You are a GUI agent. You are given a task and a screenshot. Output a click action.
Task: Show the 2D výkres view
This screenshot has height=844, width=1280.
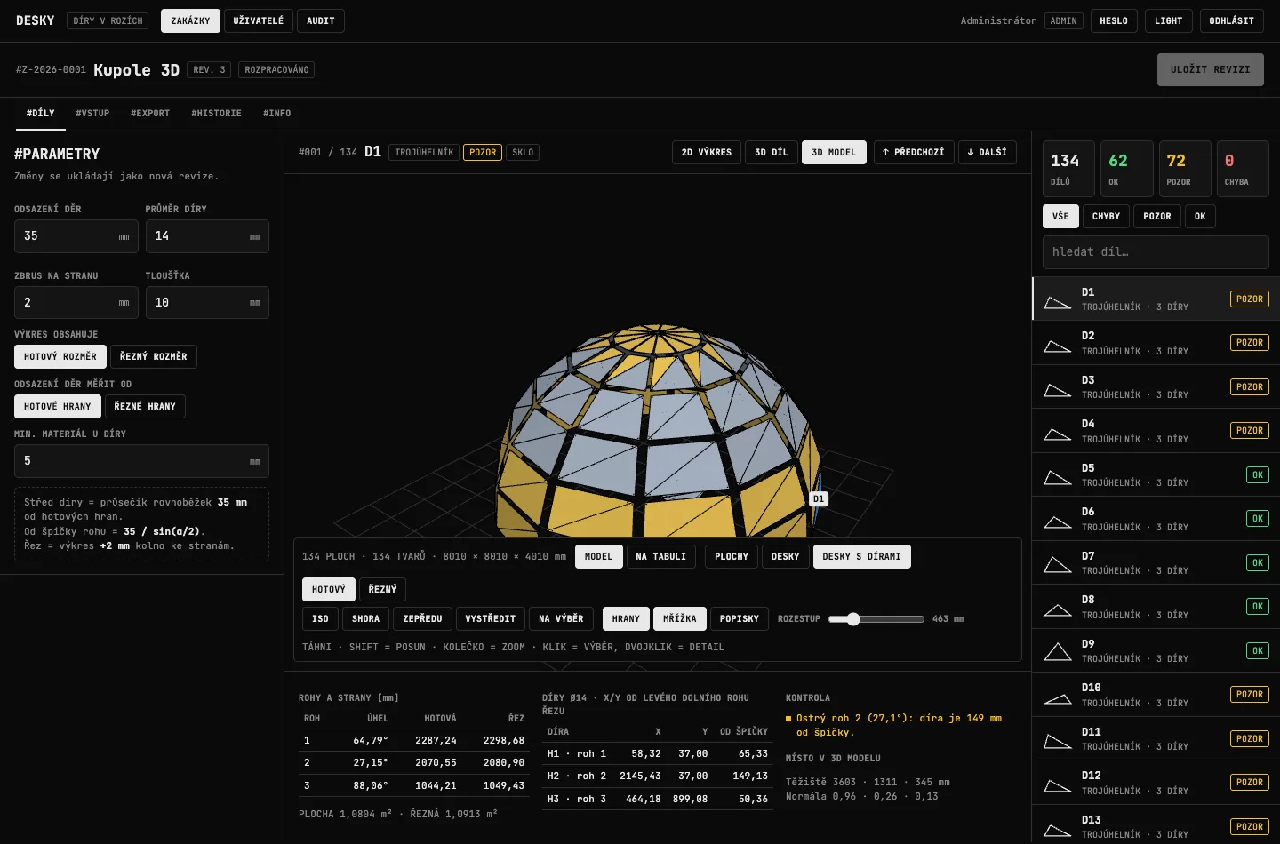click(707, 152)
